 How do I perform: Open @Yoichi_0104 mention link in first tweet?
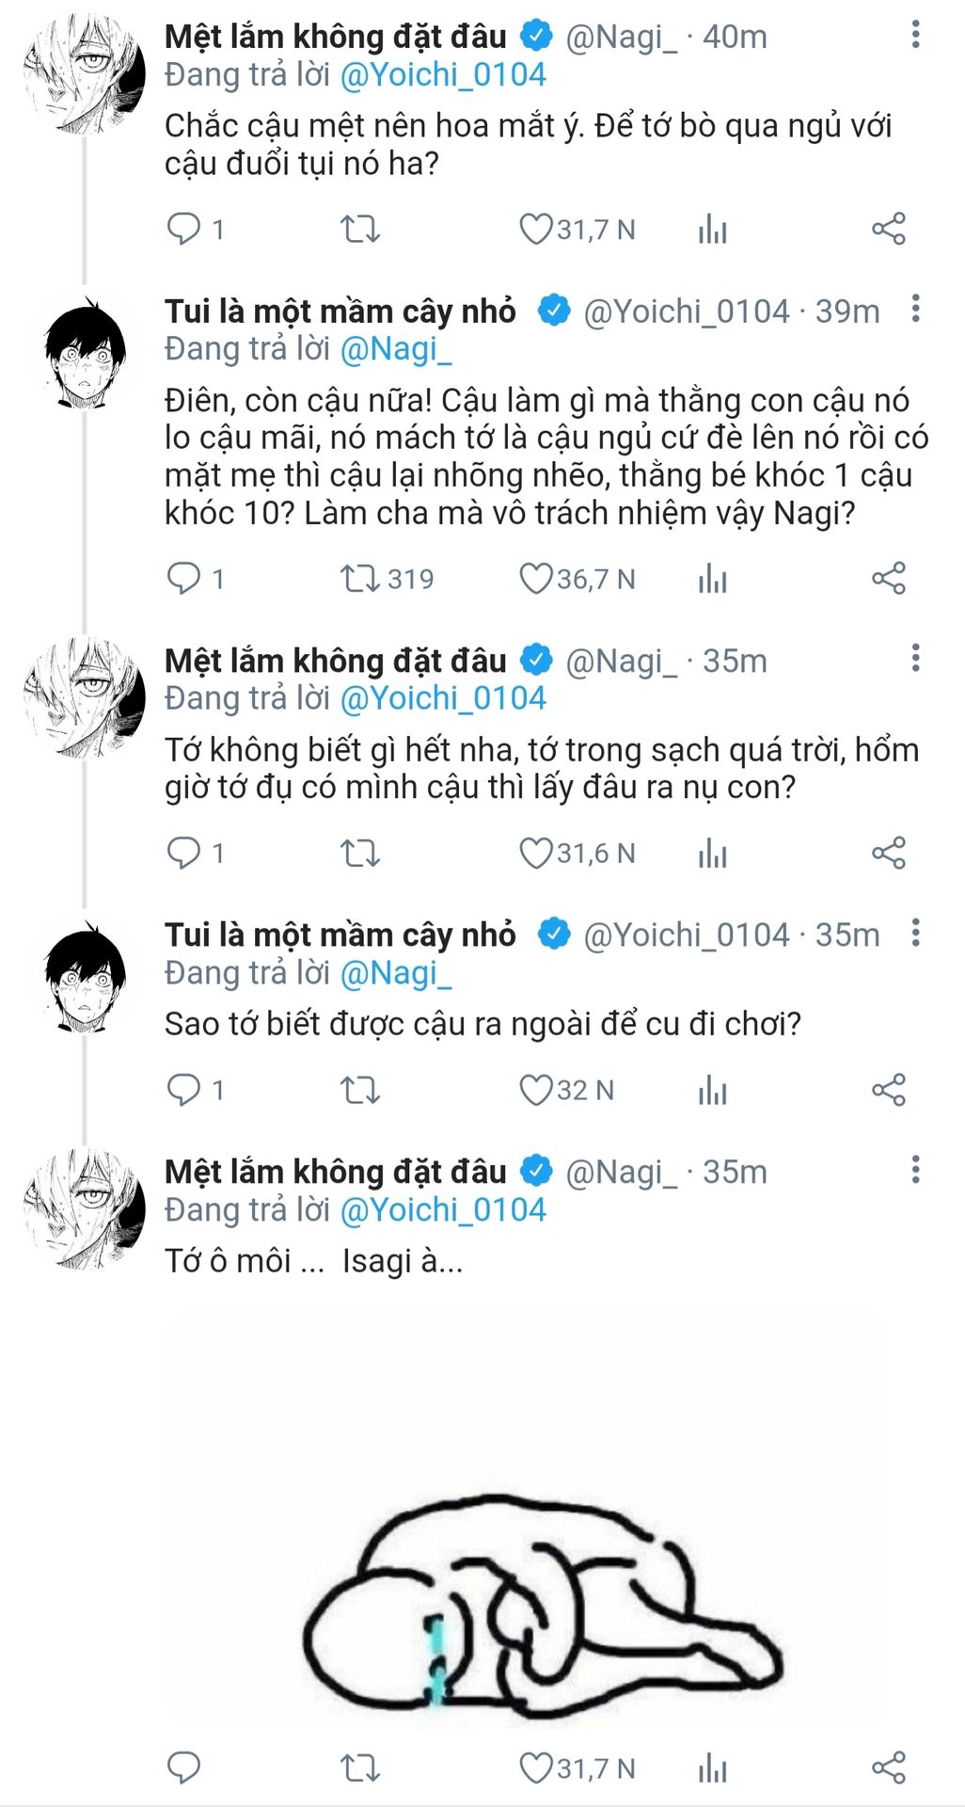pyautogui.click(x=443, y=74)
